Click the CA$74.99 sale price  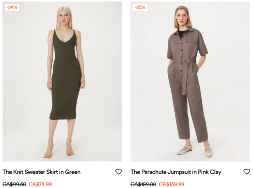click(x=40, y=184)
